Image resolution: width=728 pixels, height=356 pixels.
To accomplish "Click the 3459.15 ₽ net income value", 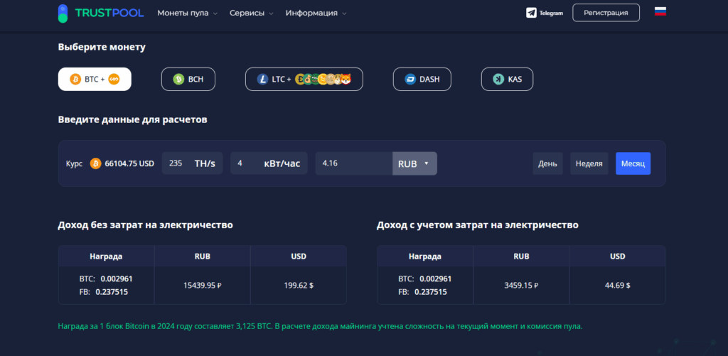I will tap(521, 286).
